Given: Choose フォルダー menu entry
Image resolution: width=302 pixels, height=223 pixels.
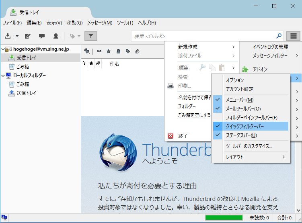Looking at the screenshot, I should tap(187, 106).
